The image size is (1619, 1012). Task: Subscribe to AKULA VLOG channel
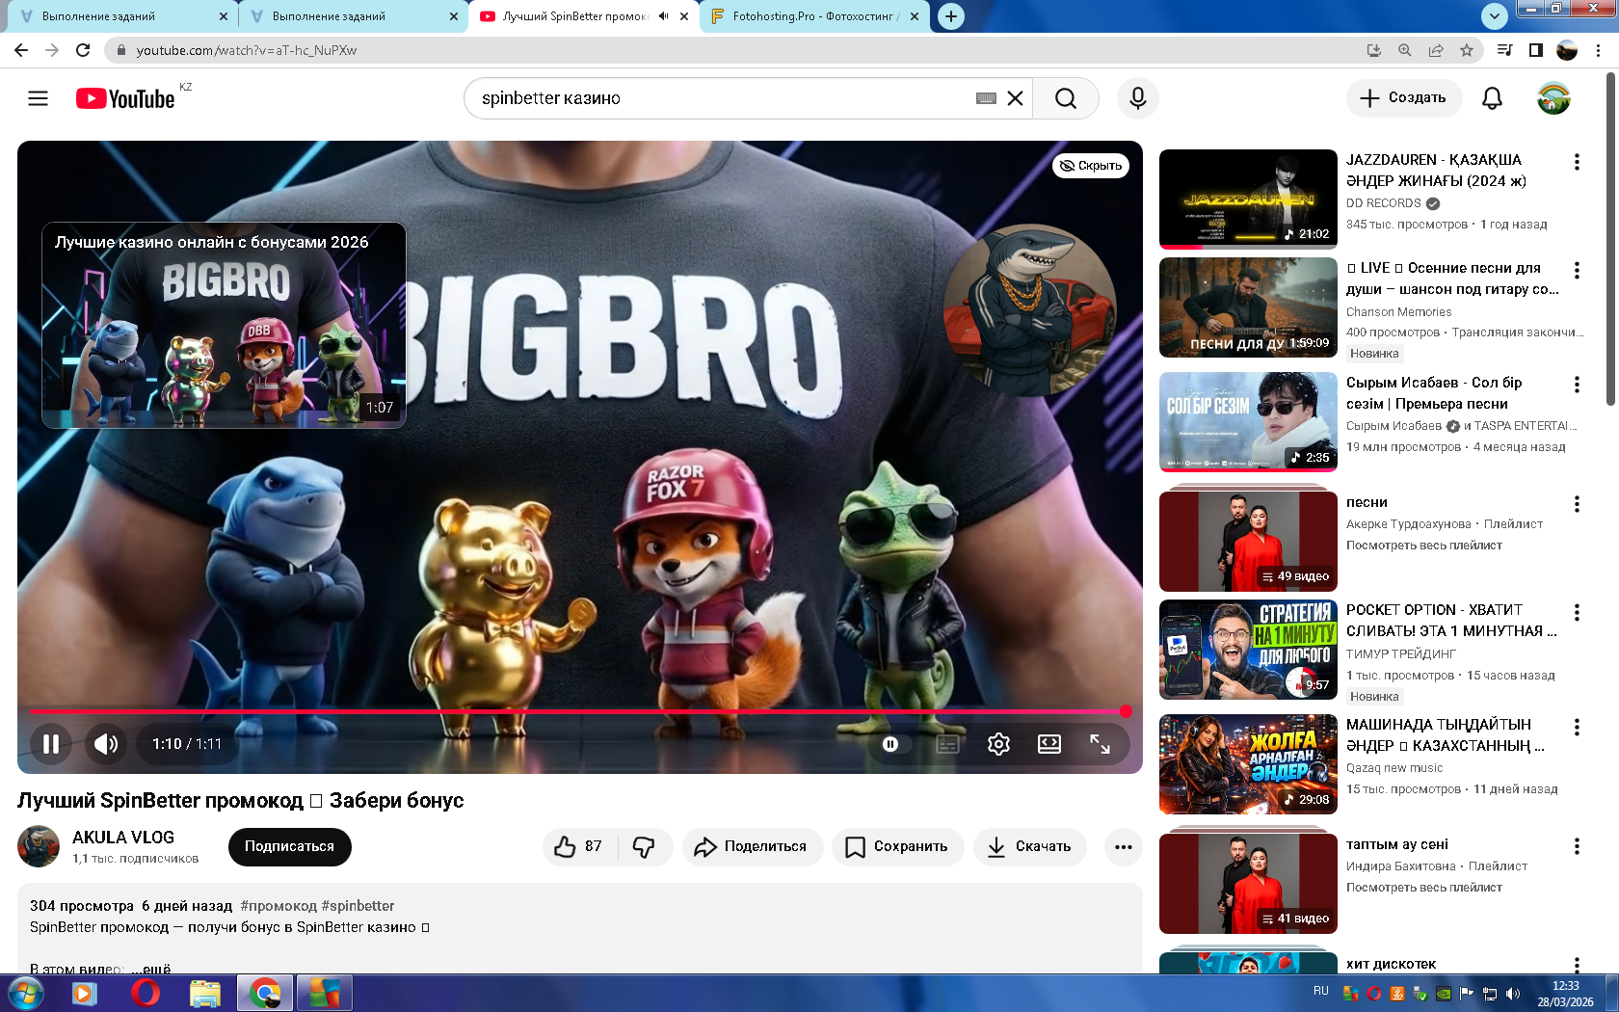(x=289, y=846)
